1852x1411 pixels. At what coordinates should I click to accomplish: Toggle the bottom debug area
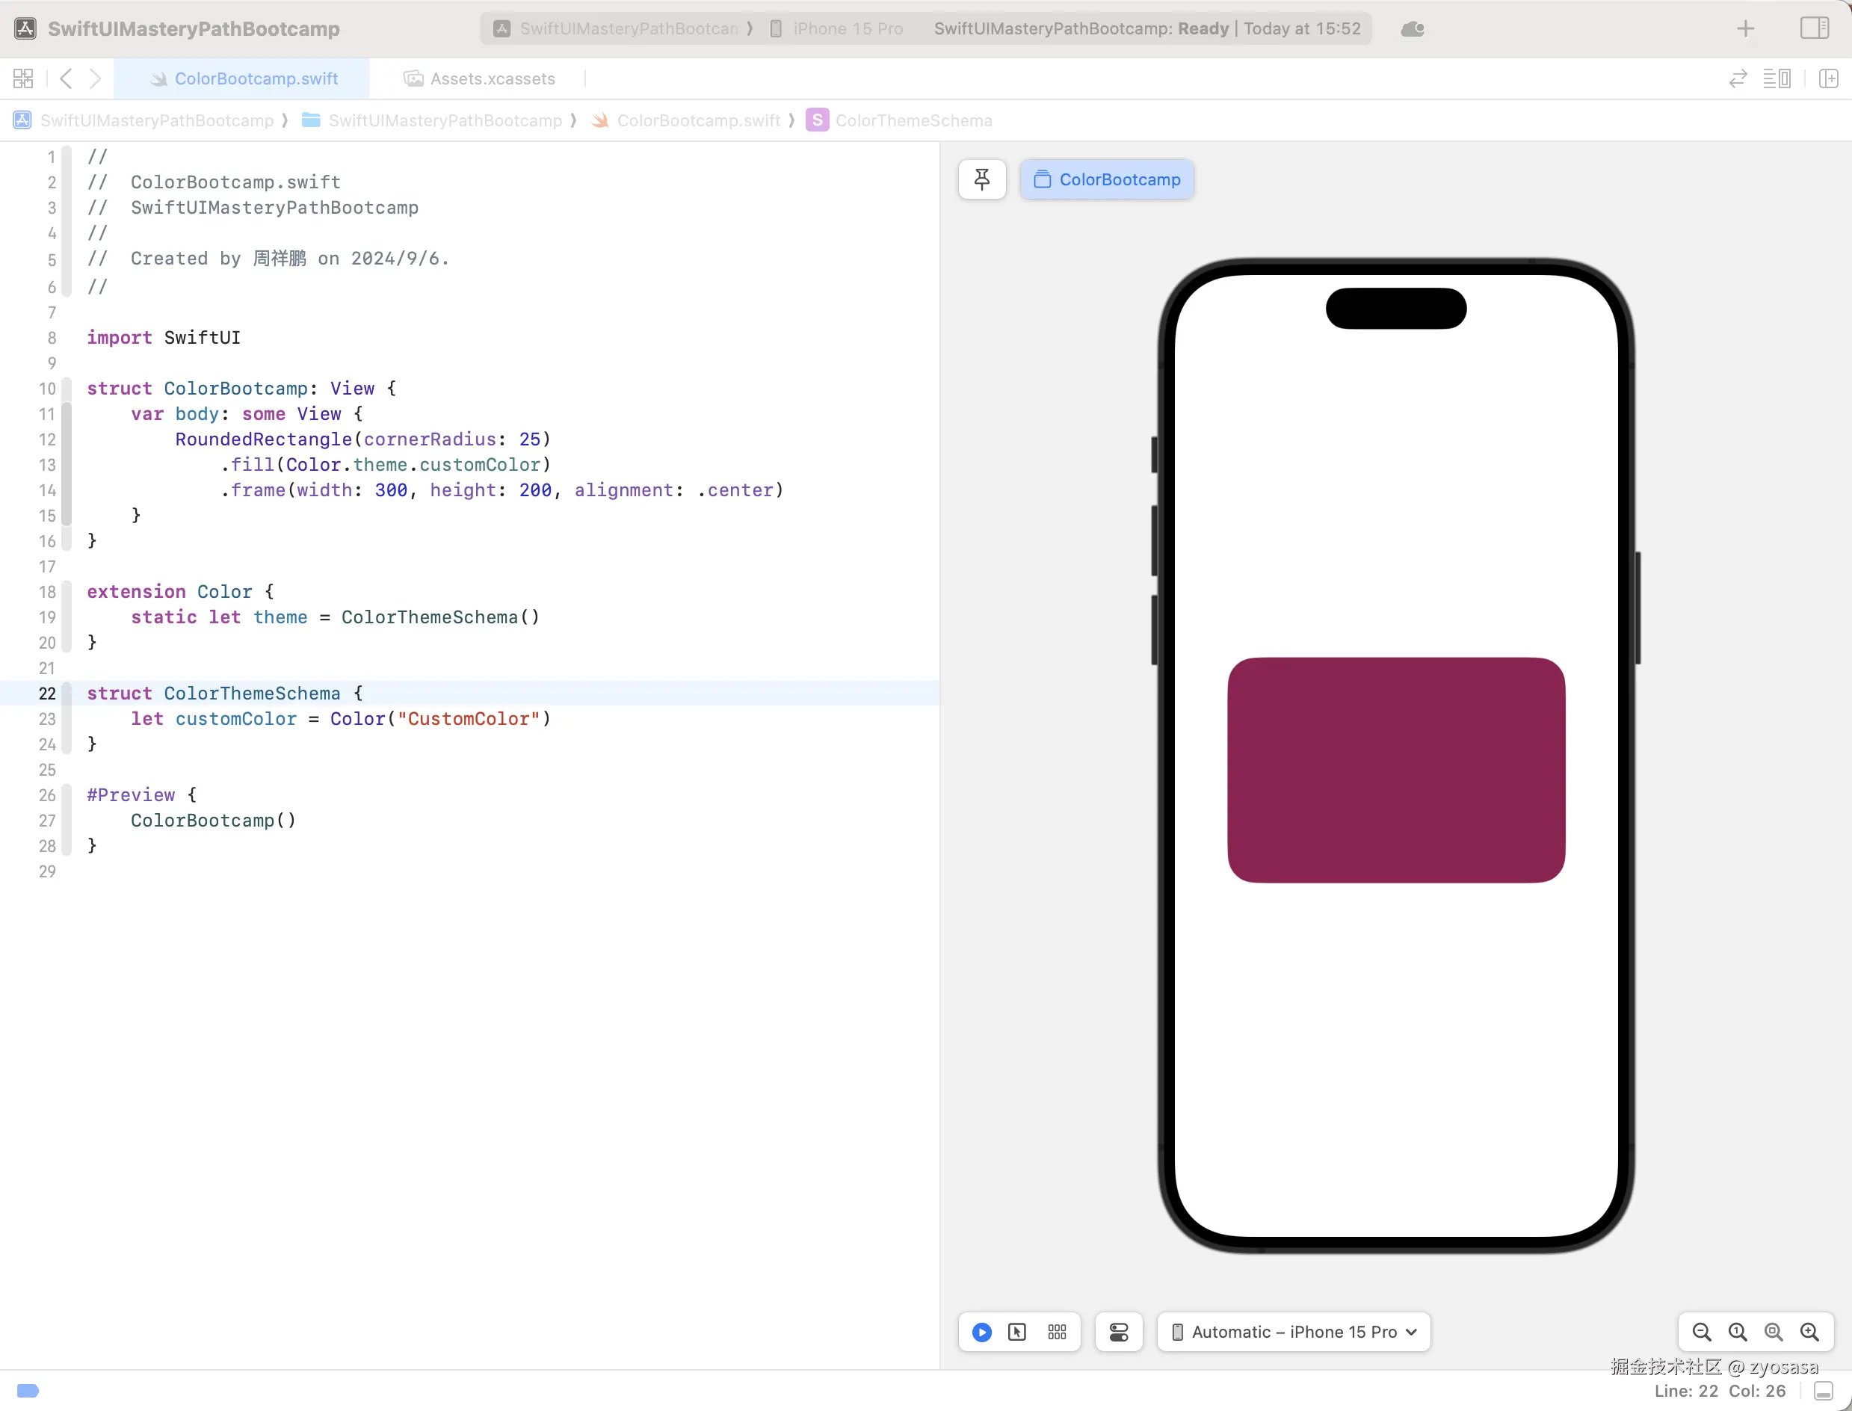click(x=1823, y=1391)
